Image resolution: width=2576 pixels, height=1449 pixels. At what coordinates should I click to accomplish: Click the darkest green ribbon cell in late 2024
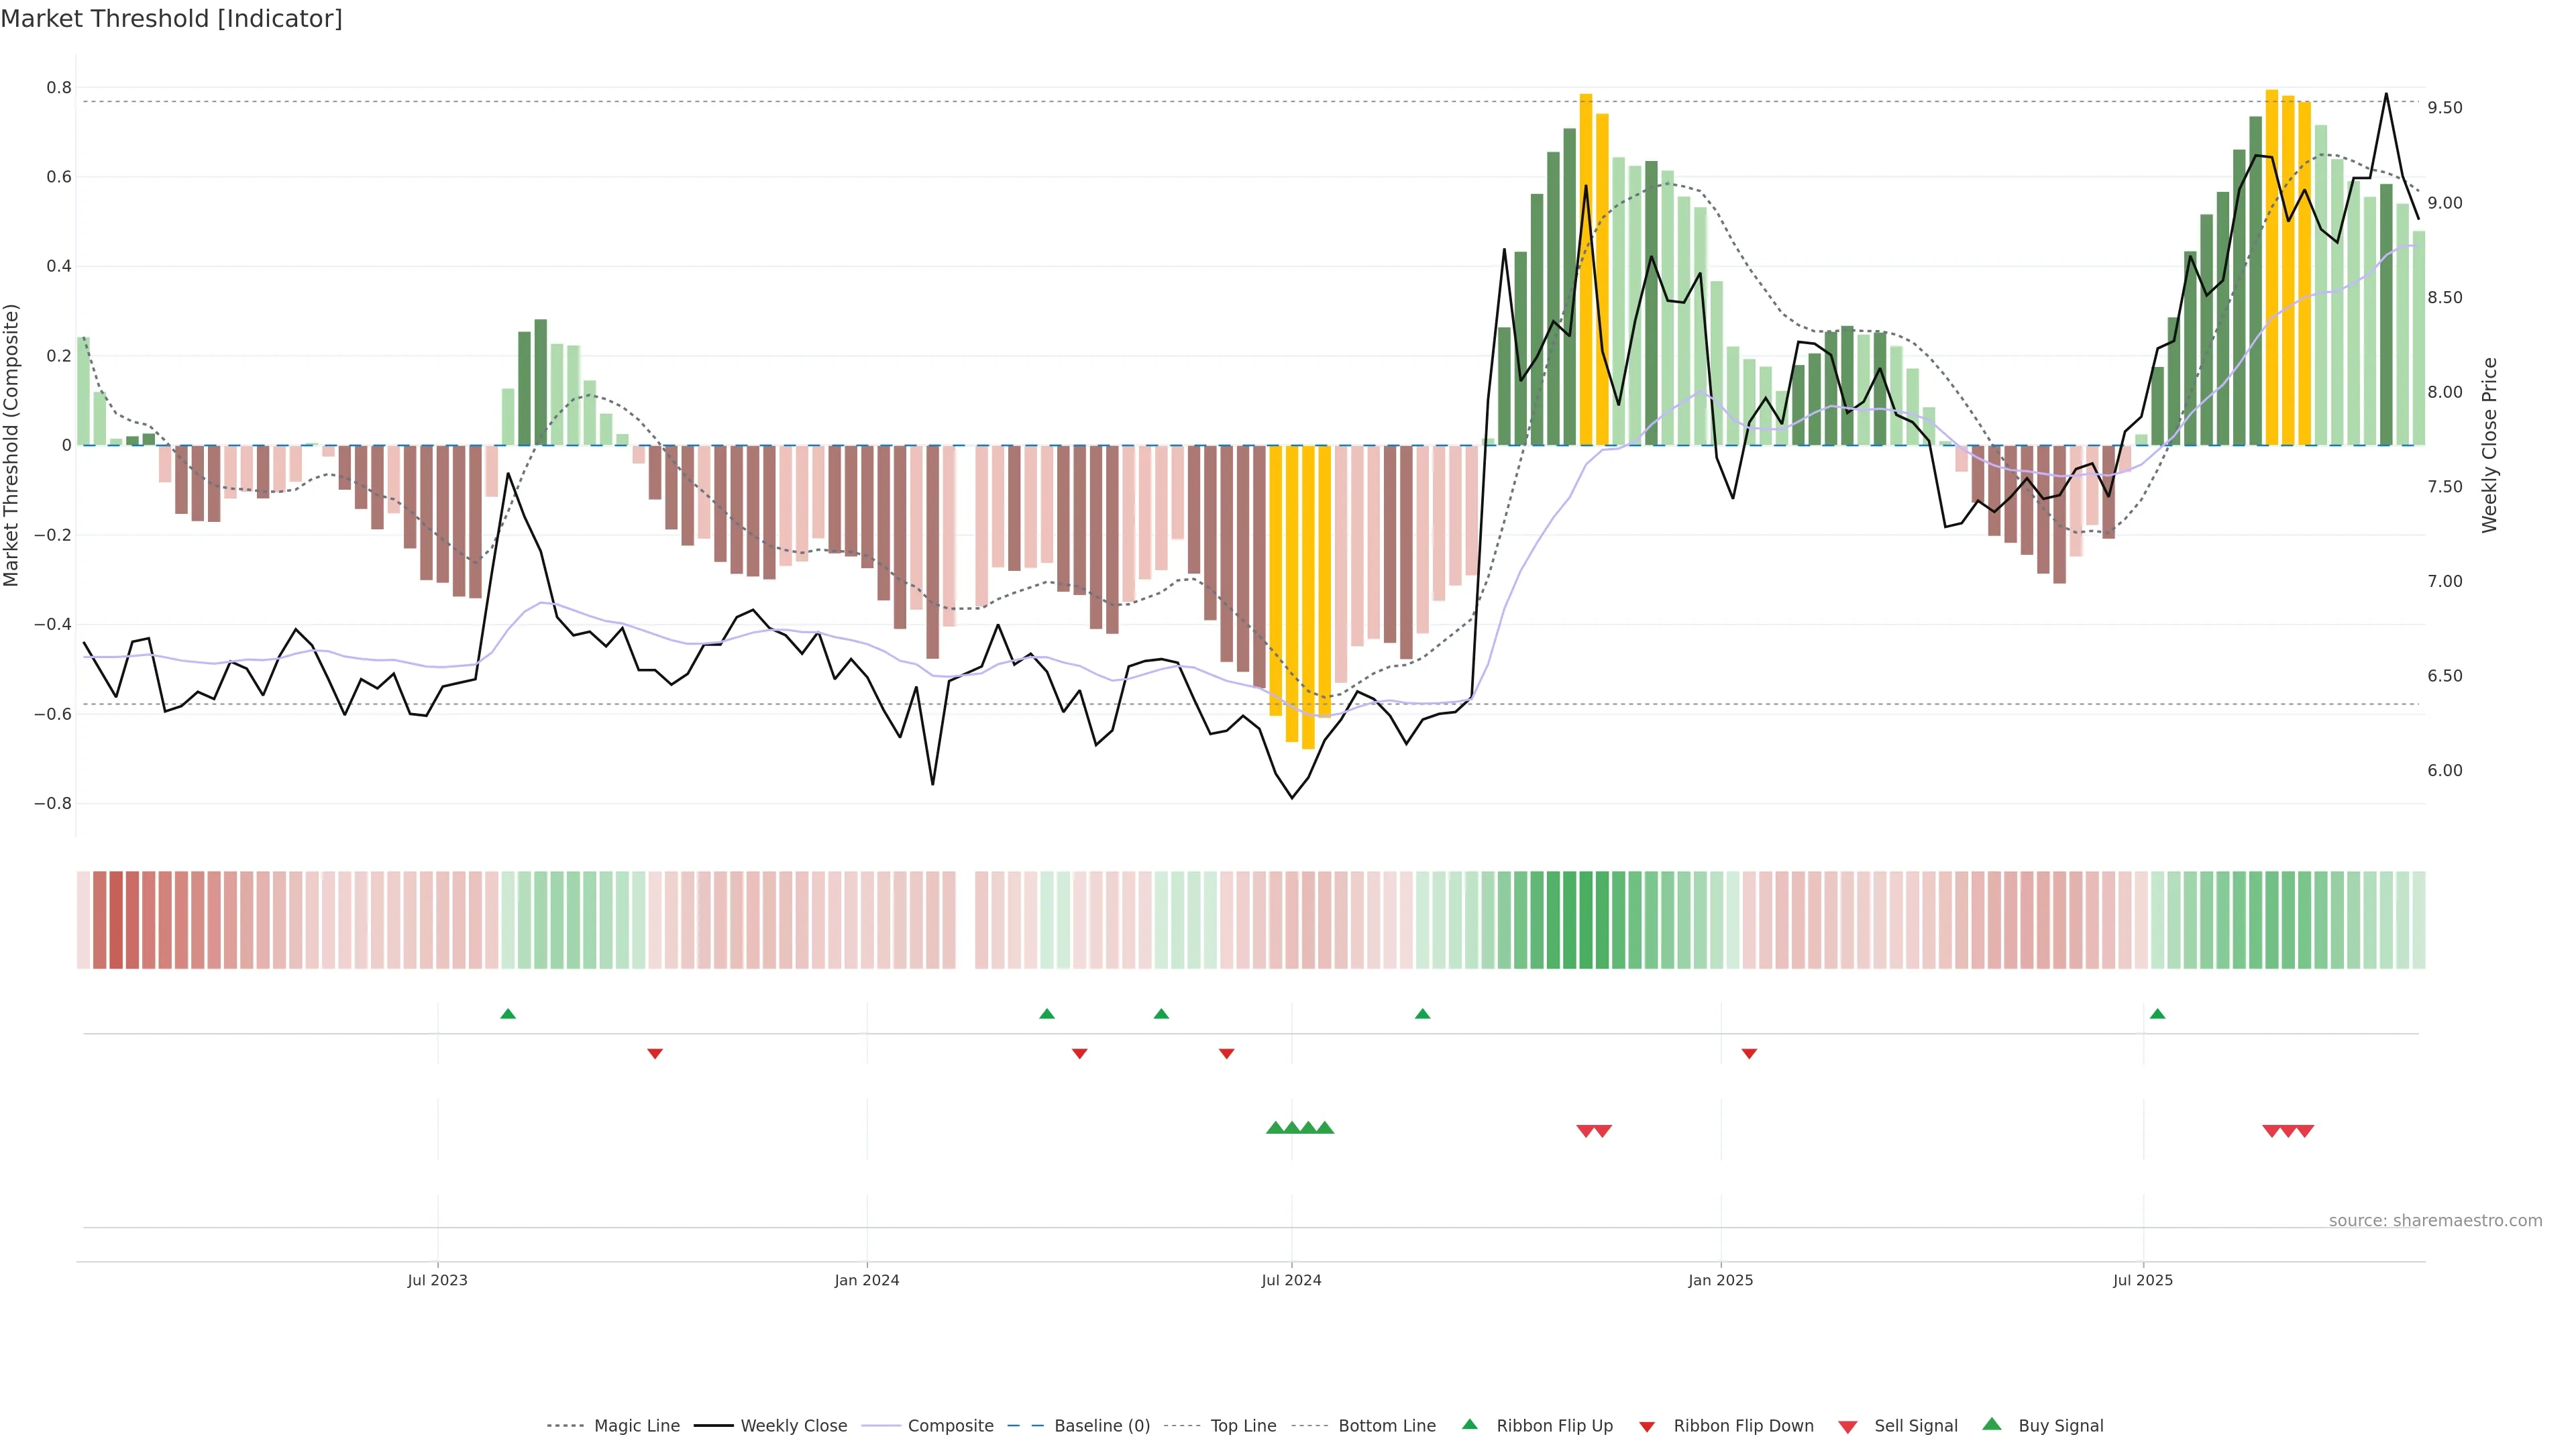(x=1585, y=919)
